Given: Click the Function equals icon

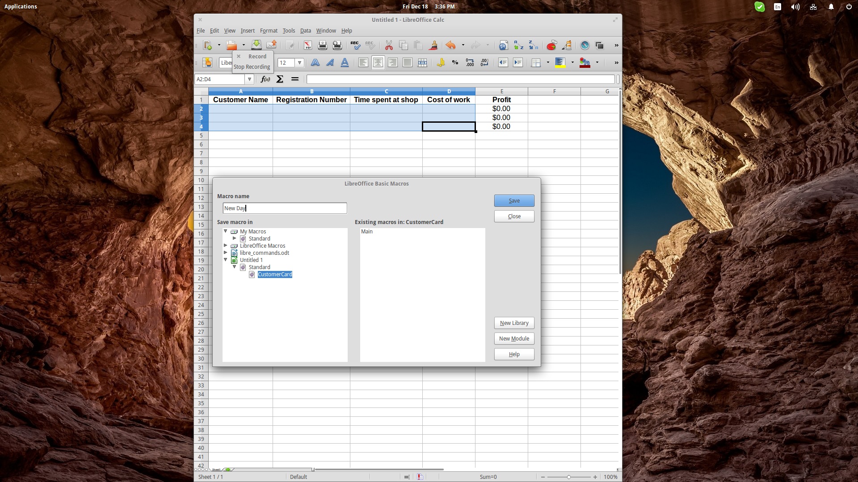Looking at the screenshot, I should [x=294, y=79].
